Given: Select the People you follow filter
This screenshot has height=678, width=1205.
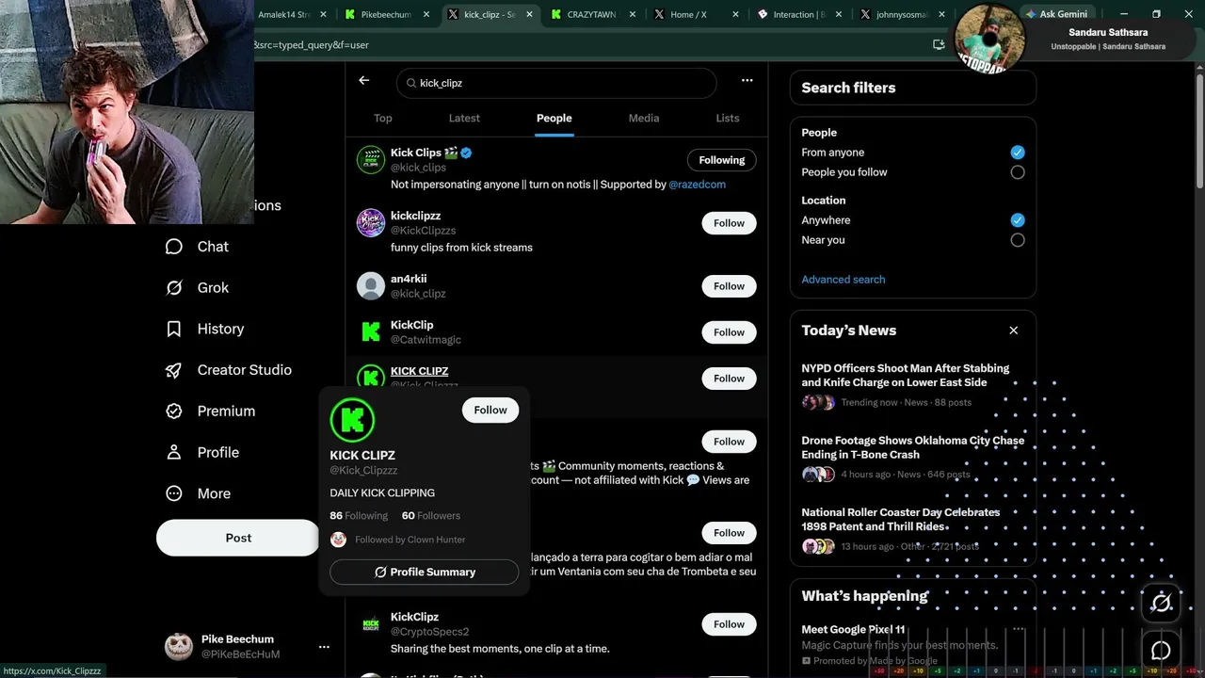Looking at the screenshot, I should point(1017,172).
